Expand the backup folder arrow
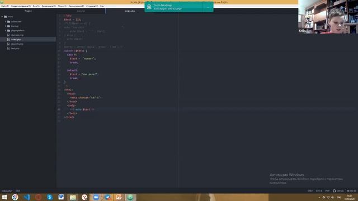Image resolution: width=358 pixels, height=201 pixels. (x=6, y=26)
